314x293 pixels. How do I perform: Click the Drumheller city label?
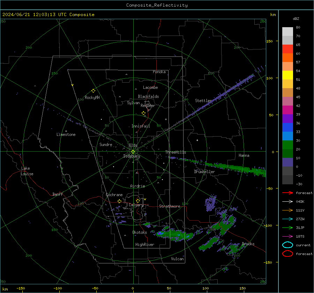click(x=204, y=172)
